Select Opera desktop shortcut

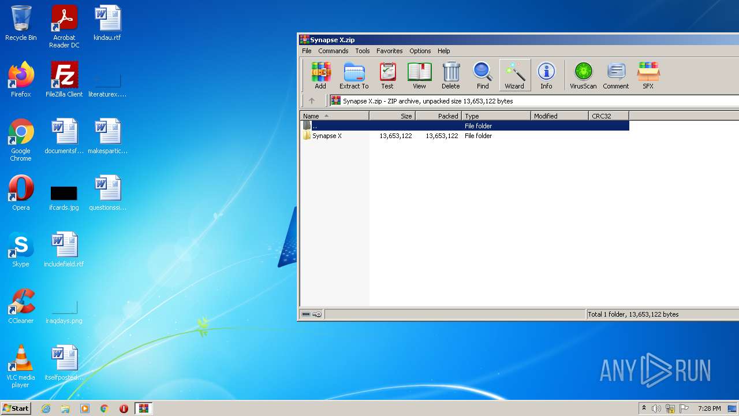pos(21,193)
